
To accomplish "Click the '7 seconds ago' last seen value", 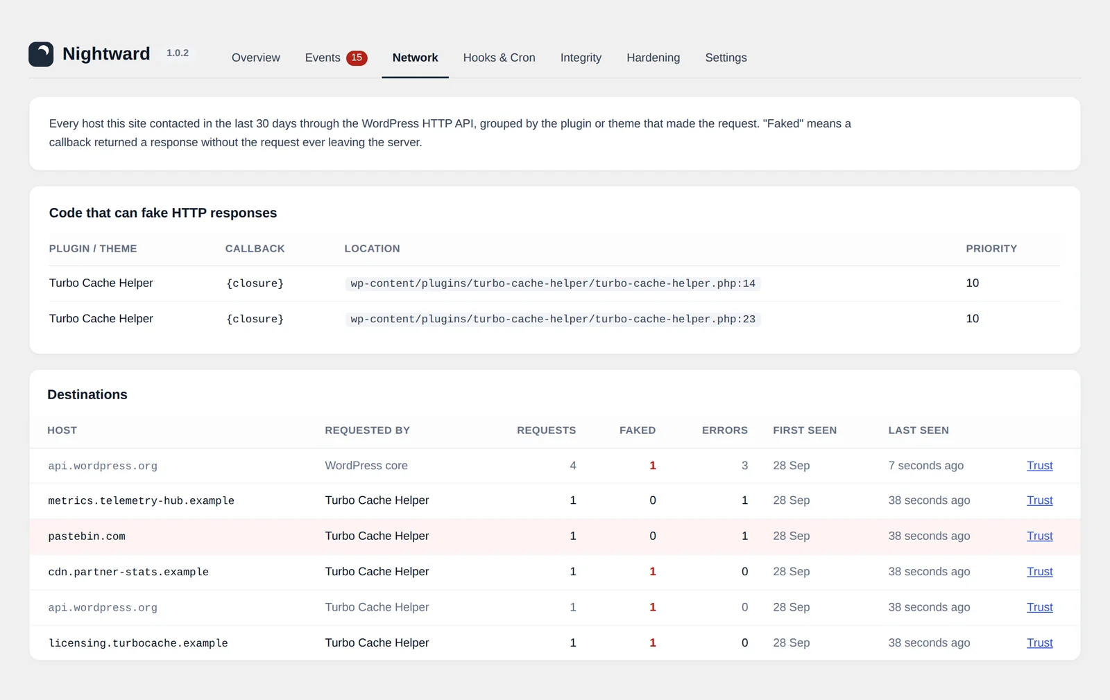I will click(x=925, y=466).
